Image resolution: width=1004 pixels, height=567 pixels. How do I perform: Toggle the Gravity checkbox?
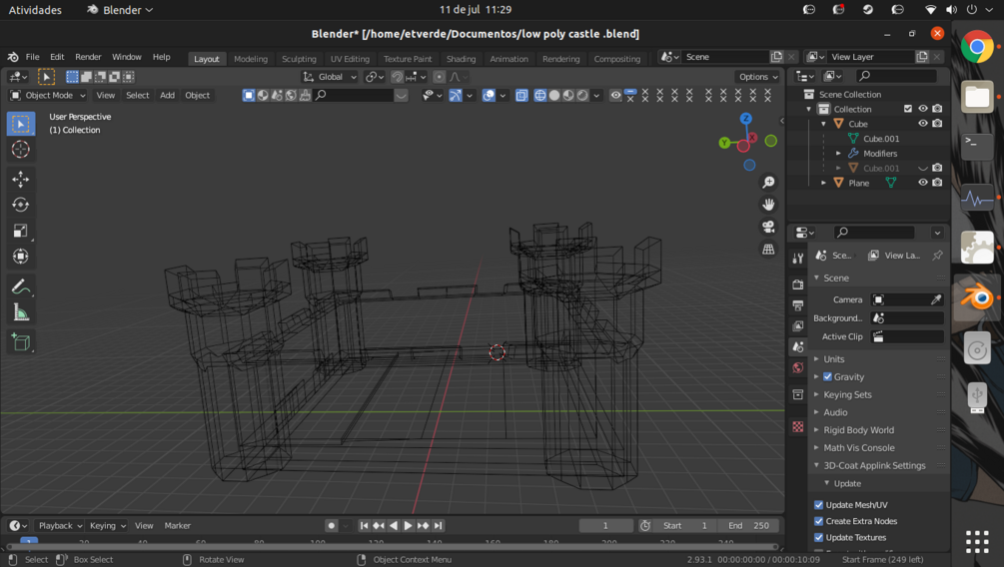click(x=827, y=377)
